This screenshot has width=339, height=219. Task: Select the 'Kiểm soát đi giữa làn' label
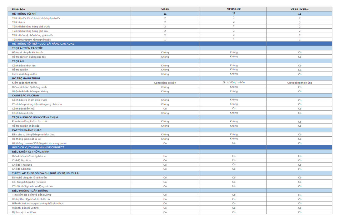click(x=24, y=74)
